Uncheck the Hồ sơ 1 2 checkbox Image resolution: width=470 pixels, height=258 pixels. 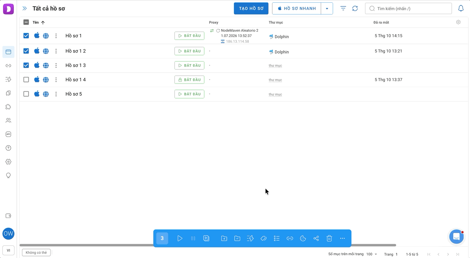26,51
